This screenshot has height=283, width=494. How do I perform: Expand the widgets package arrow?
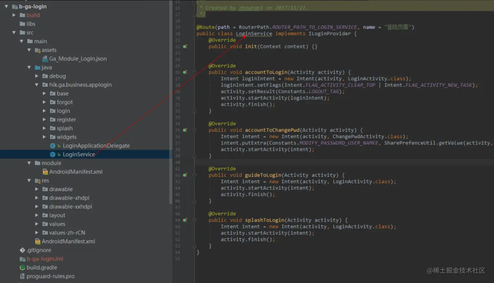click(x=44, y=137)
